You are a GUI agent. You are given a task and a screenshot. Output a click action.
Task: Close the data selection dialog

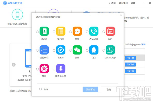(121, 15)
